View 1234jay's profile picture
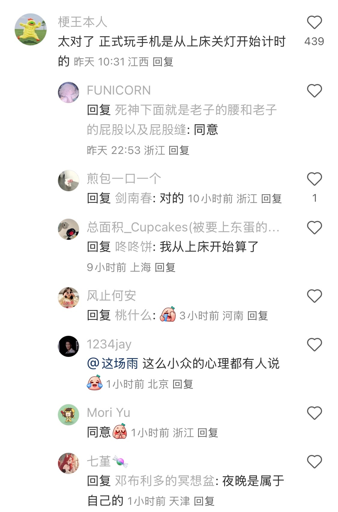This screenshot has width=338, height=512. (x=69, y=346)
